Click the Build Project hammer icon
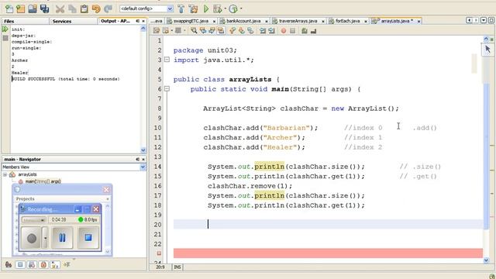 coord(181,9)
